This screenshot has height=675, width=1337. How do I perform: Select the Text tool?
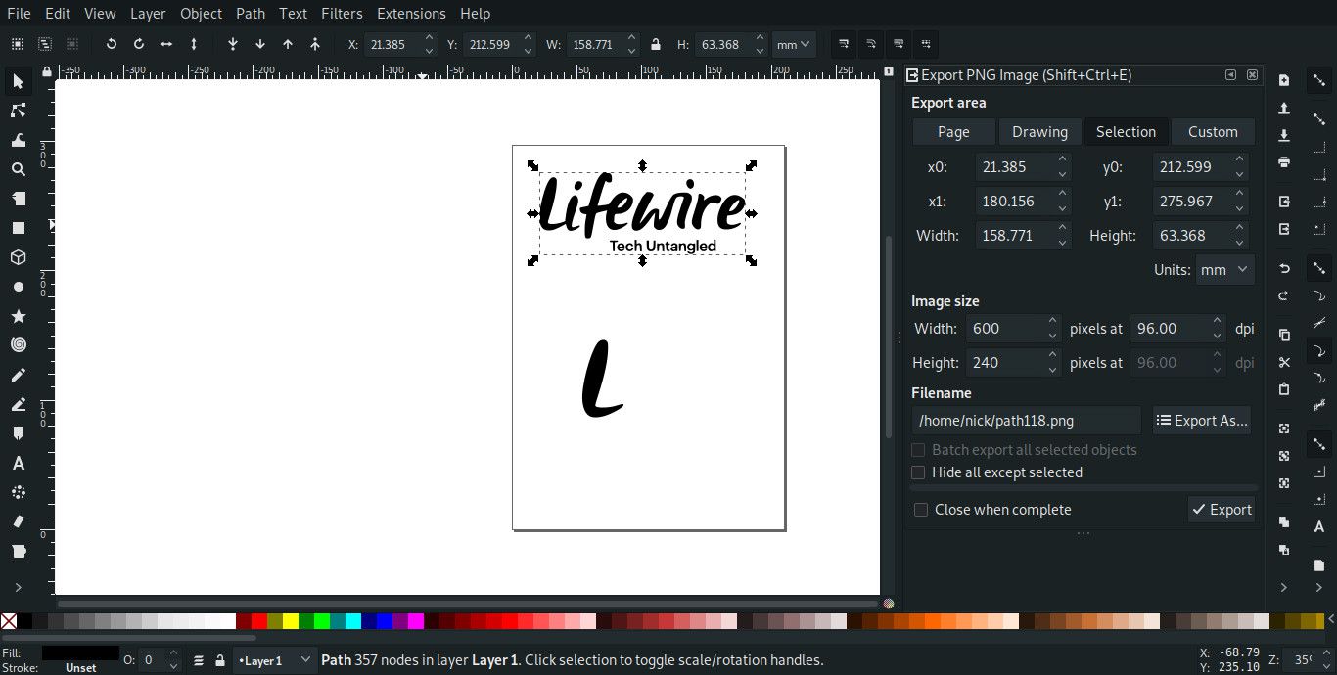[18, 461]
